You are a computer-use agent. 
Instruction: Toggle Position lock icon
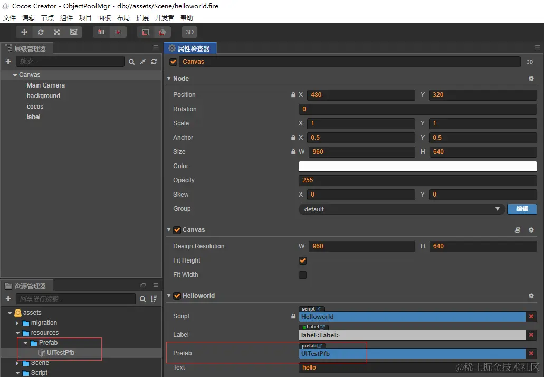coord(293,95)
